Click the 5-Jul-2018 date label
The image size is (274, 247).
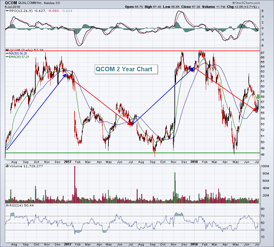[12, 7]
